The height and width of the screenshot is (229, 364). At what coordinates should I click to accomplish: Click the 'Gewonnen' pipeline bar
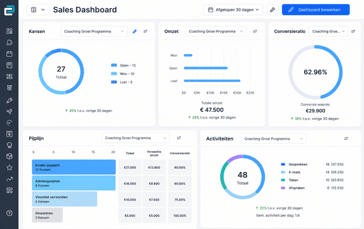[x=47, y=215]
